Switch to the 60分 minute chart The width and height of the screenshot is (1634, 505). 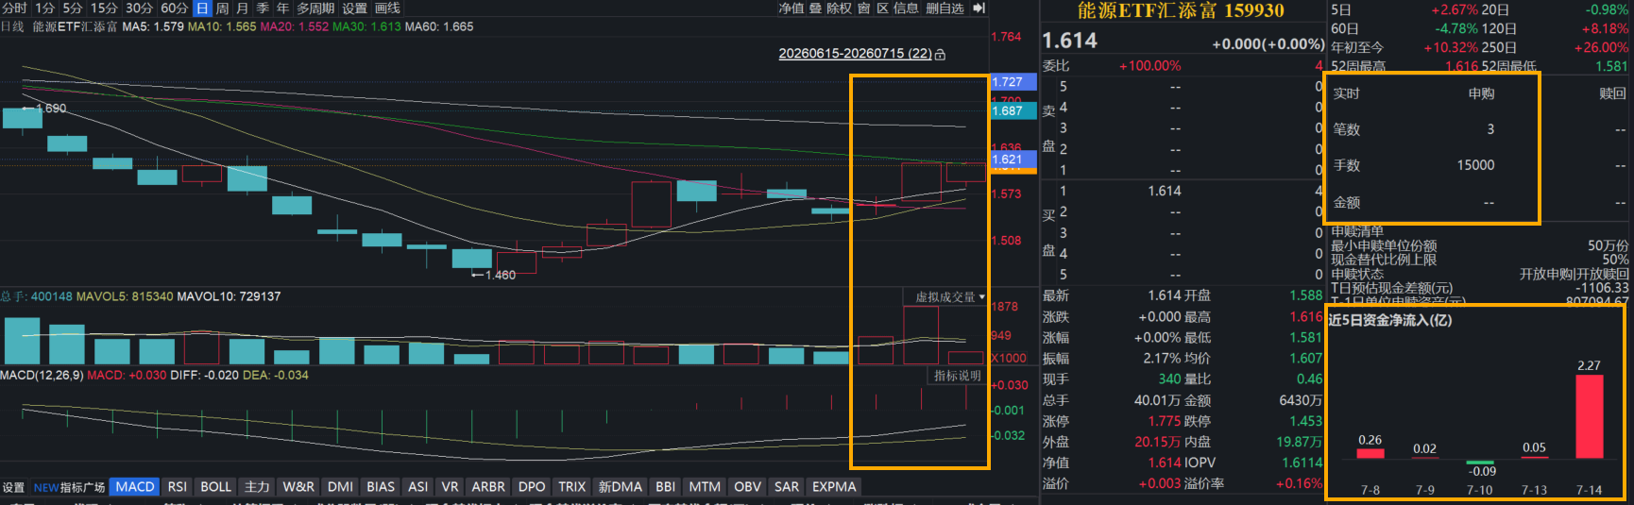tap(174, 8)
